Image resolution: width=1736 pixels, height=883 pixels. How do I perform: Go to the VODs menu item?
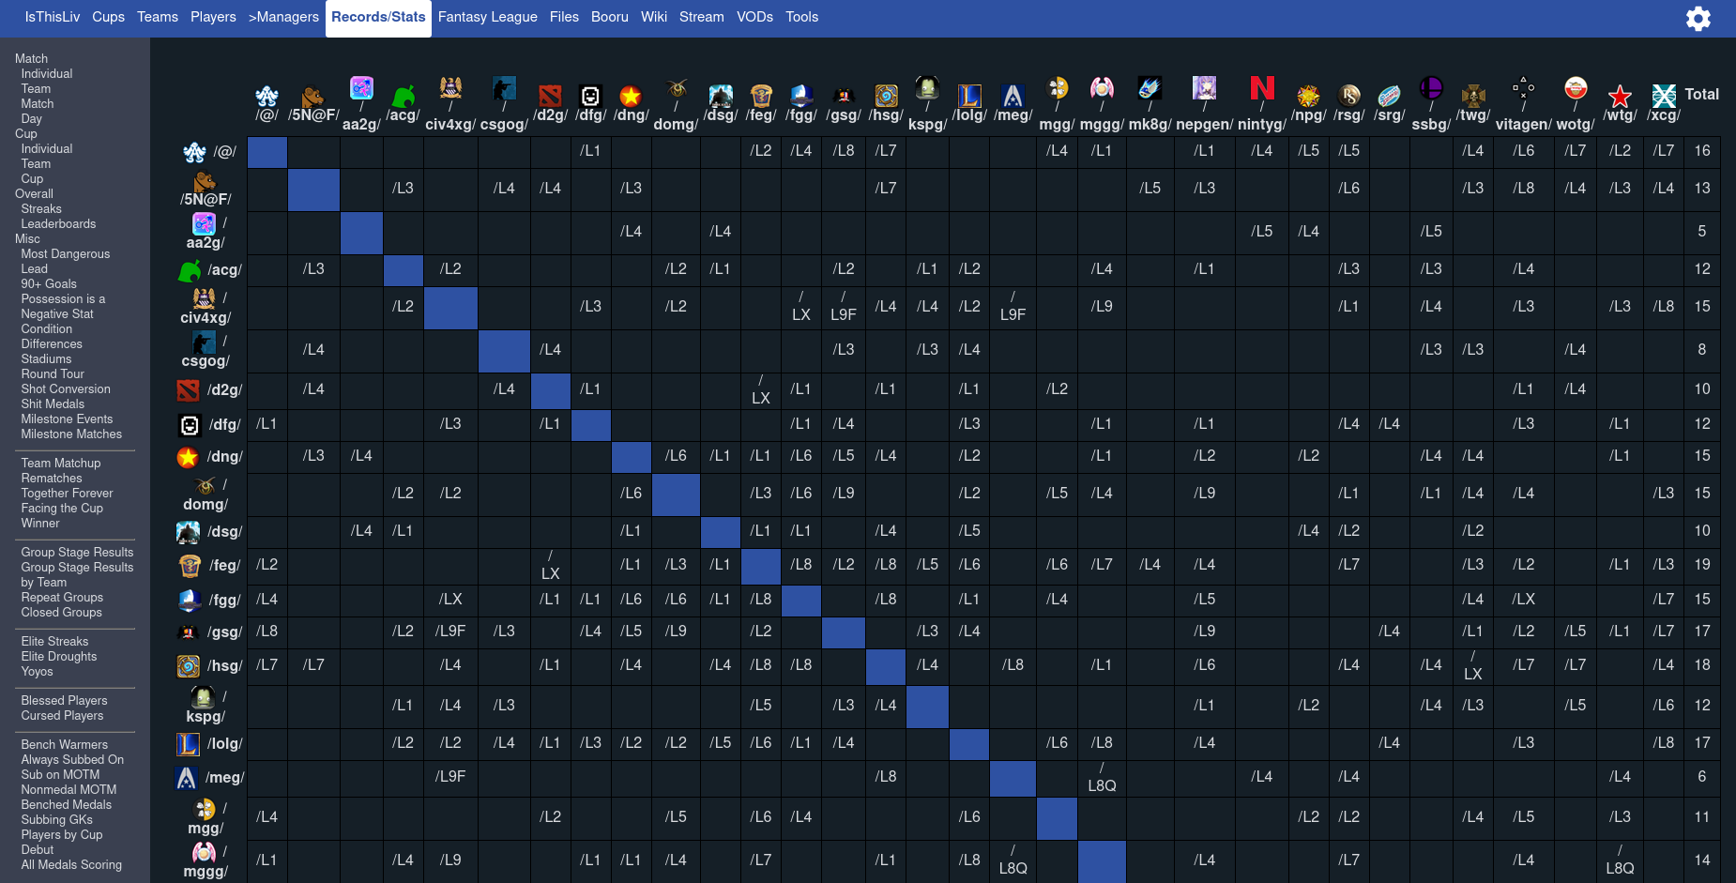(755, 17)
